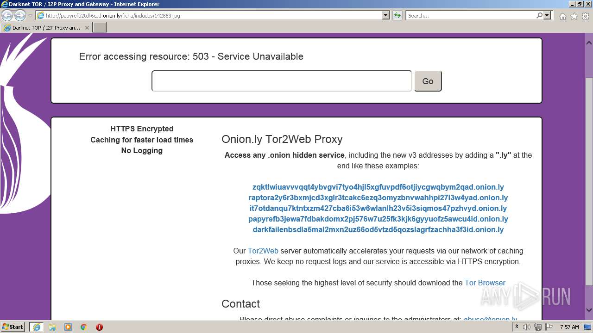Screen dimensions: 593x333
Task: Launch the media player taskbar icon
Action: (68, 327)
